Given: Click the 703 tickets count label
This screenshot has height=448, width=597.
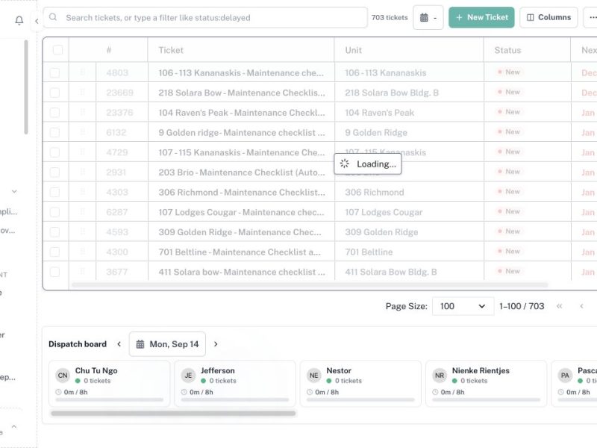Looking at the screenshot, I should coord(390,17).
